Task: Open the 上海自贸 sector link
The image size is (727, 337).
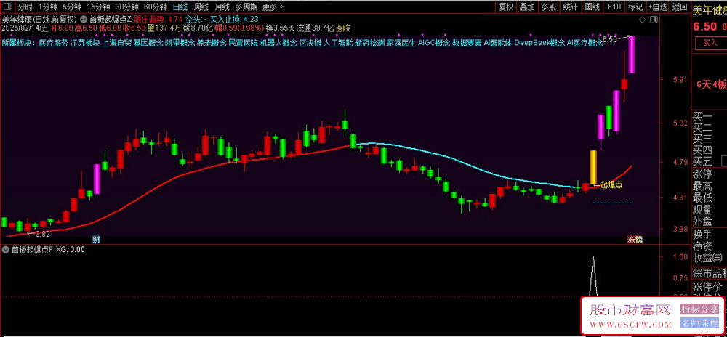Action: click(x=116, y=44)
